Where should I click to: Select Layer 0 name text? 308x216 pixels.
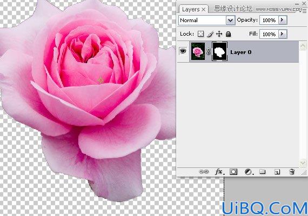pyautogui.click(x=241, y=52)
